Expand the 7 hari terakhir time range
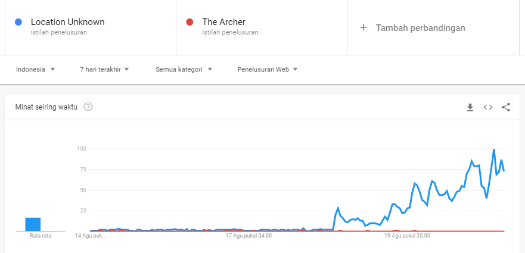The height and width of the screenshot is (253, 525). pyautogui.click(x=104, y=69)
